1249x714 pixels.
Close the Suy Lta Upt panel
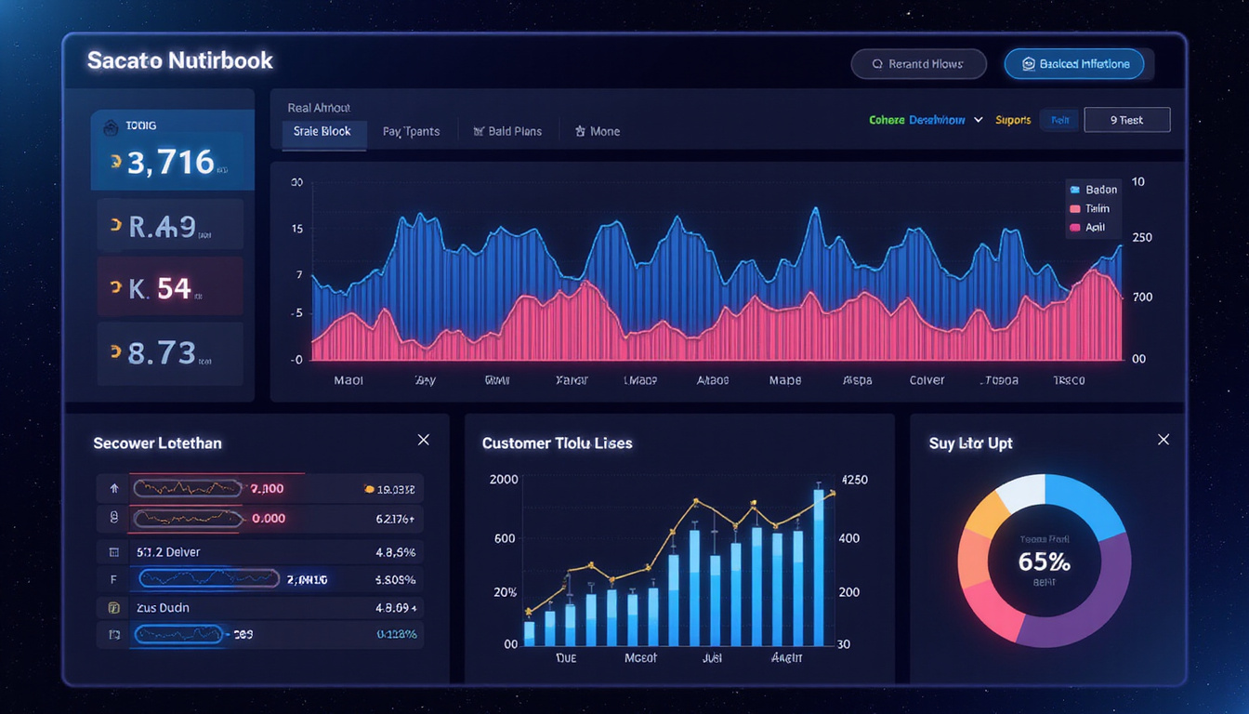[1164, 440]
